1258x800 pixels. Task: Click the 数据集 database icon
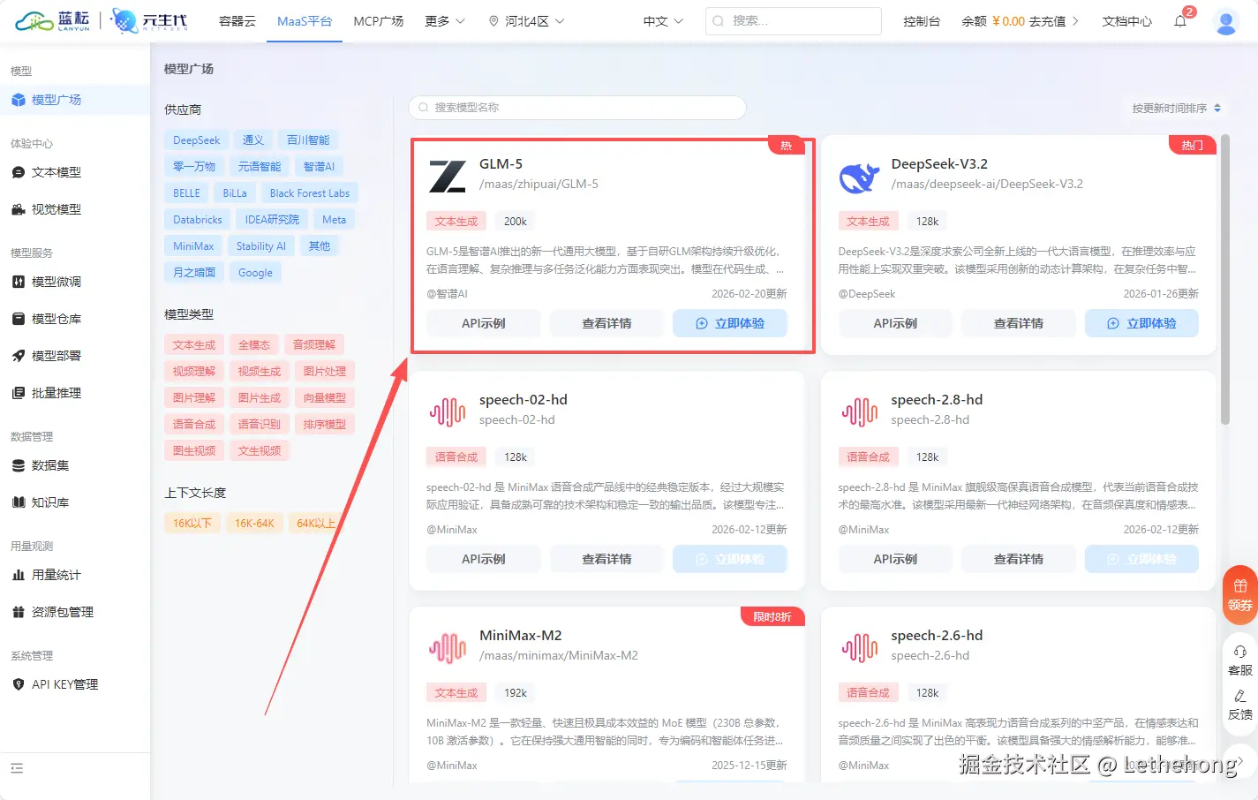click(x=19, y=465)
